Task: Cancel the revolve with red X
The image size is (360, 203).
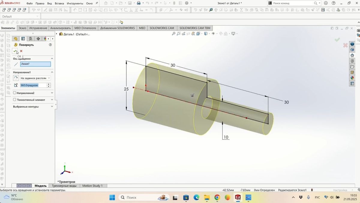Action: coord(21,51)
